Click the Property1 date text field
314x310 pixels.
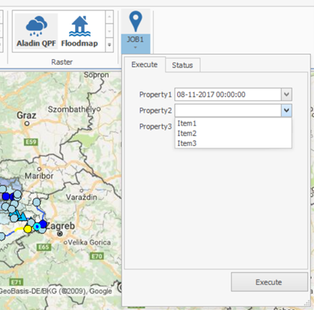pyautogui.click(x=228, y=94)
